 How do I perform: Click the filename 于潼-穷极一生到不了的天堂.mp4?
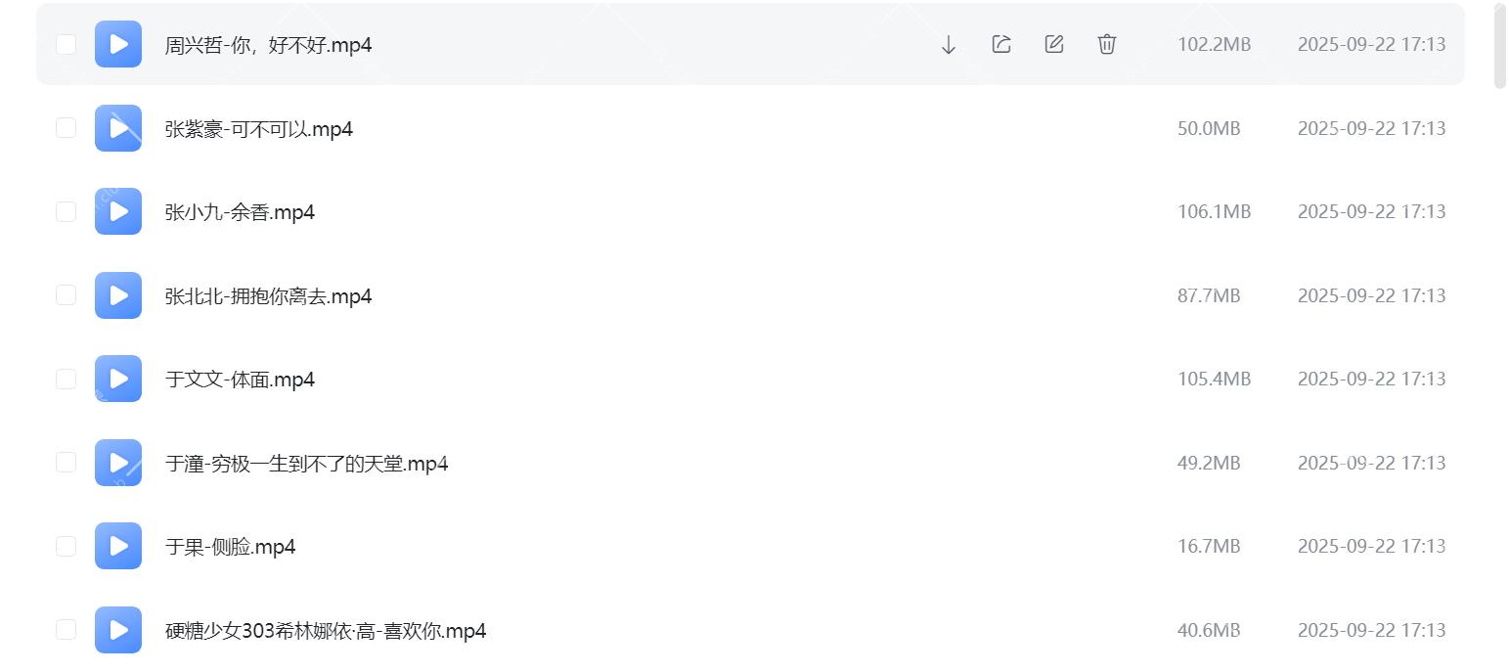pyautogui.click(x=306, y=463)
